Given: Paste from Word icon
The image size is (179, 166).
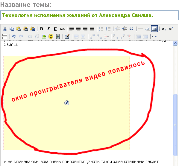Looking at the screenshot, I should pyautogui.click(x=32, y=29).
